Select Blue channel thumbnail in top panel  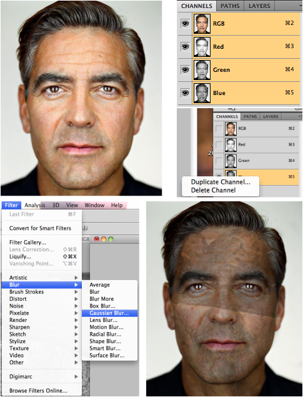pyautogui.click(x=202, y=93)
